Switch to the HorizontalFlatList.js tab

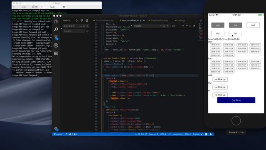[x=132, y=20]
